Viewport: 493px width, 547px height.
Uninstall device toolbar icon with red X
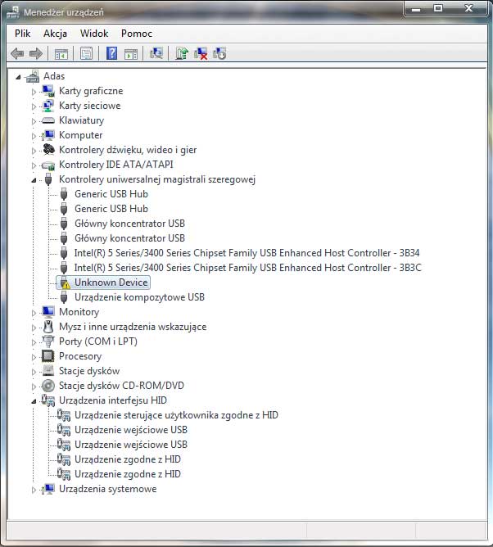[201, 53]
